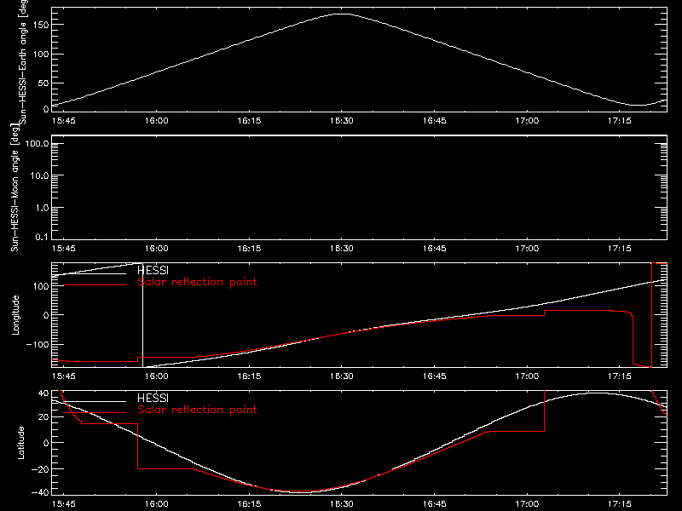Click the 0 tick on Longitude axis
682x511 pixels.
click(x=46, y=315)
